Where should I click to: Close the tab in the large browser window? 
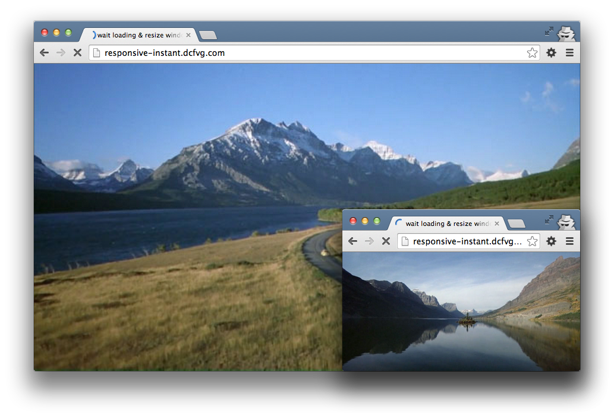pos(188,35)
